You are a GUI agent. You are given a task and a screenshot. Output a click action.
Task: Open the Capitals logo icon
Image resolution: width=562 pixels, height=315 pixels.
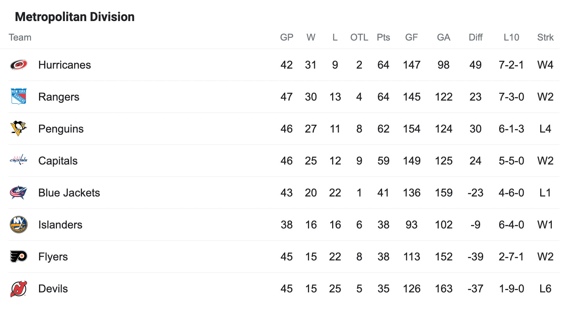coord(19,160)
